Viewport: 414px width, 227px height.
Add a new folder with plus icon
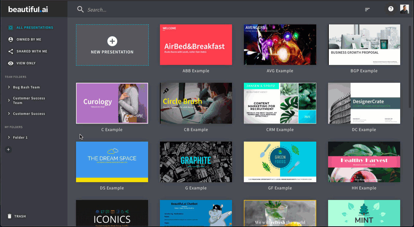9,150
